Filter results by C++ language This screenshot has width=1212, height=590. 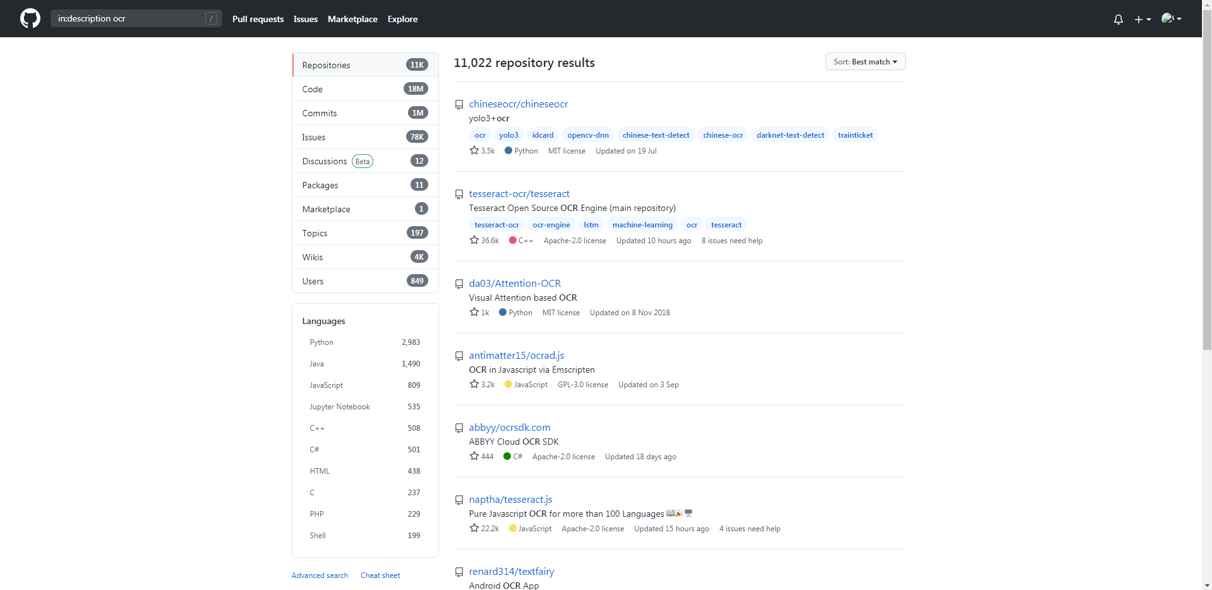tap(365, 428)
